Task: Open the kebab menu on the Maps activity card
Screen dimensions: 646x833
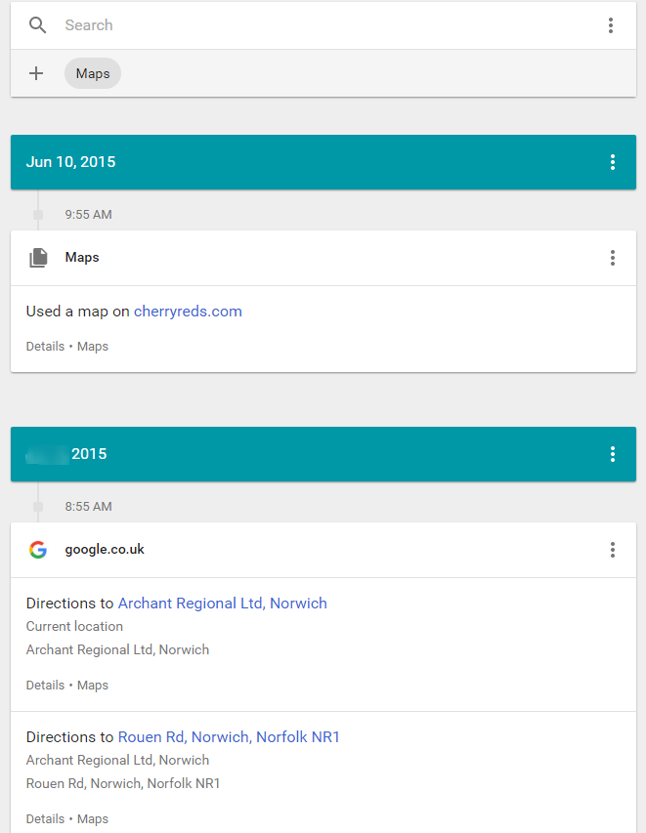Action: pyautogui.click(x=613, y=258)
